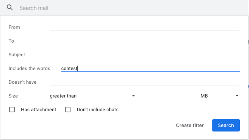
Task: Focus the Search mail box
Action: 132,8
